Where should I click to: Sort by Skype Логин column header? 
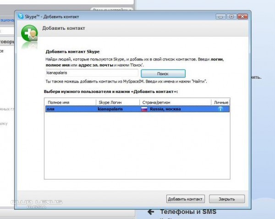point(117,102)
